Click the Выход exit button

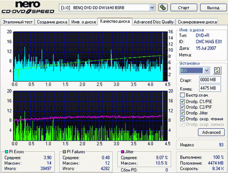pyautogui.click(x=213, y=8)
